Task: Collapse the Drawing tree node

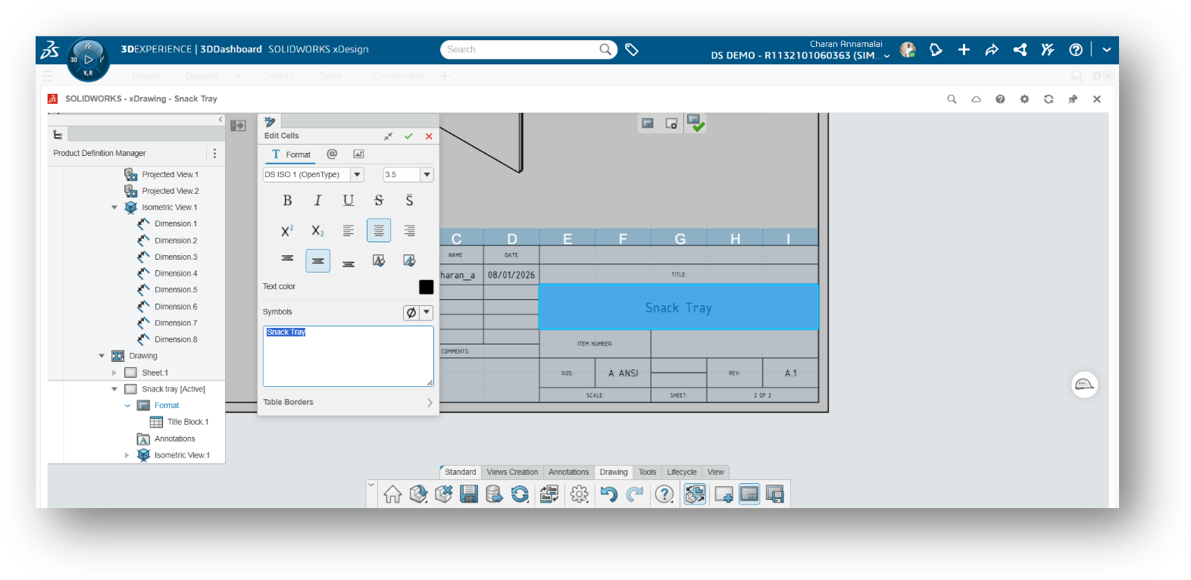Action: [x=102, y=356]
